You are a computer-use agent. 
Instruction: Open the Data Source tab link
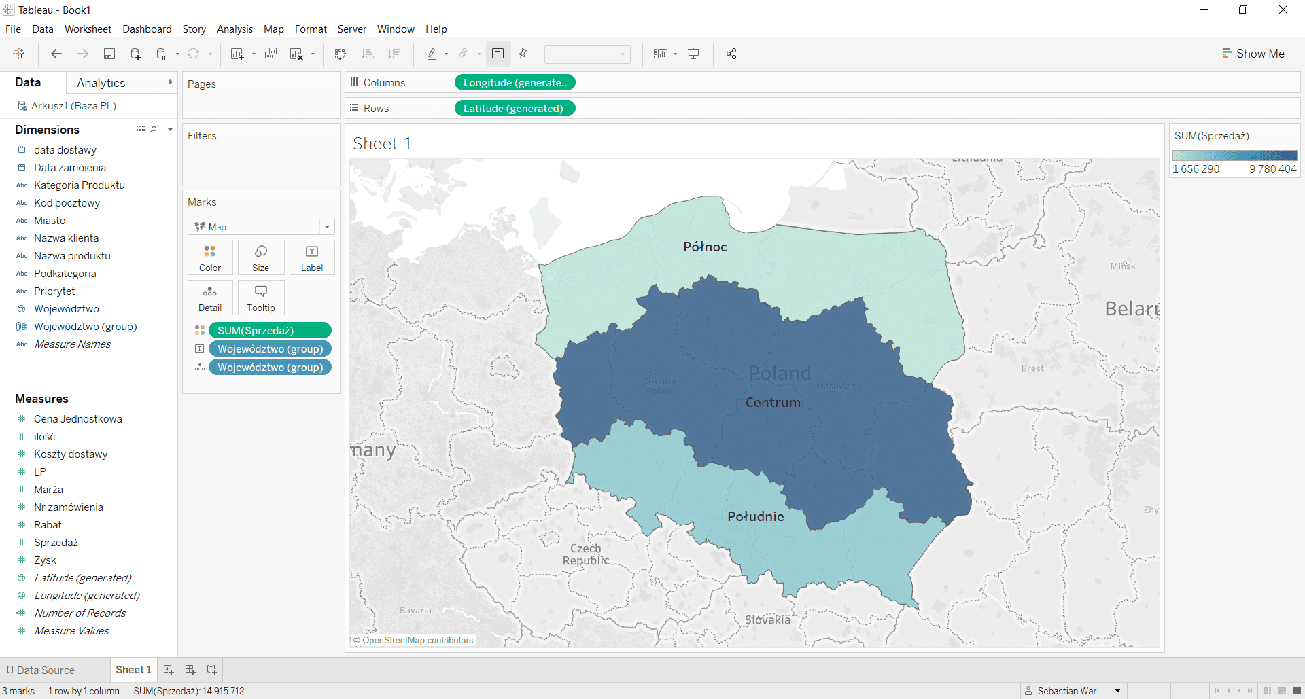(46, 670)
